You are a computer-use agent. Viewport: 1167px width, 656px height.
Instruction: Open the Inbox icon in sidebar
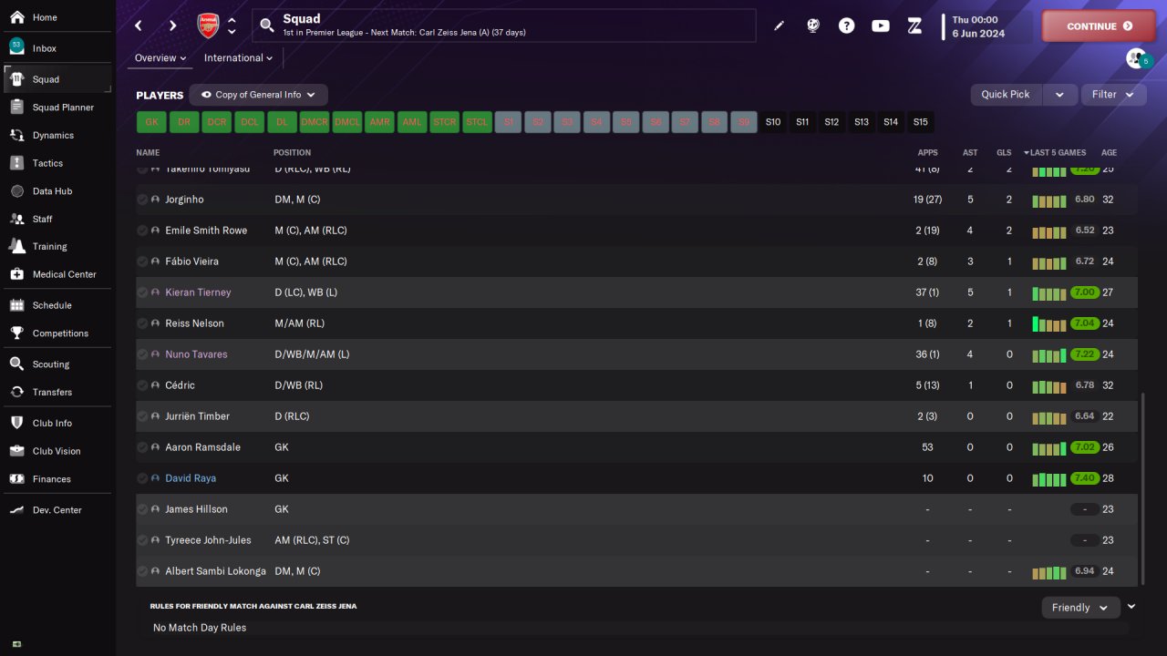coord(16,47)
